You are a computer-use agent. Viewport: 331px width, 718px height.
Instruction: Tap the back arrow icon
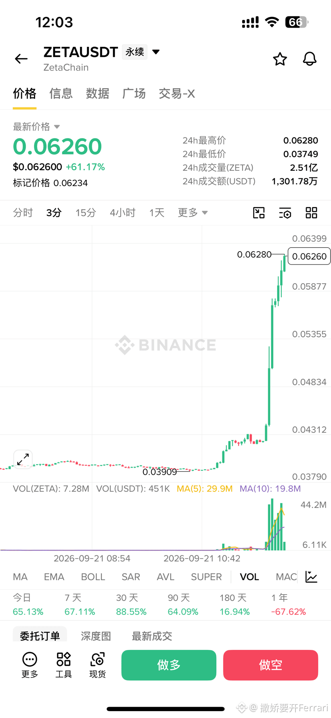pyautogui.click(x=21, y=59)
